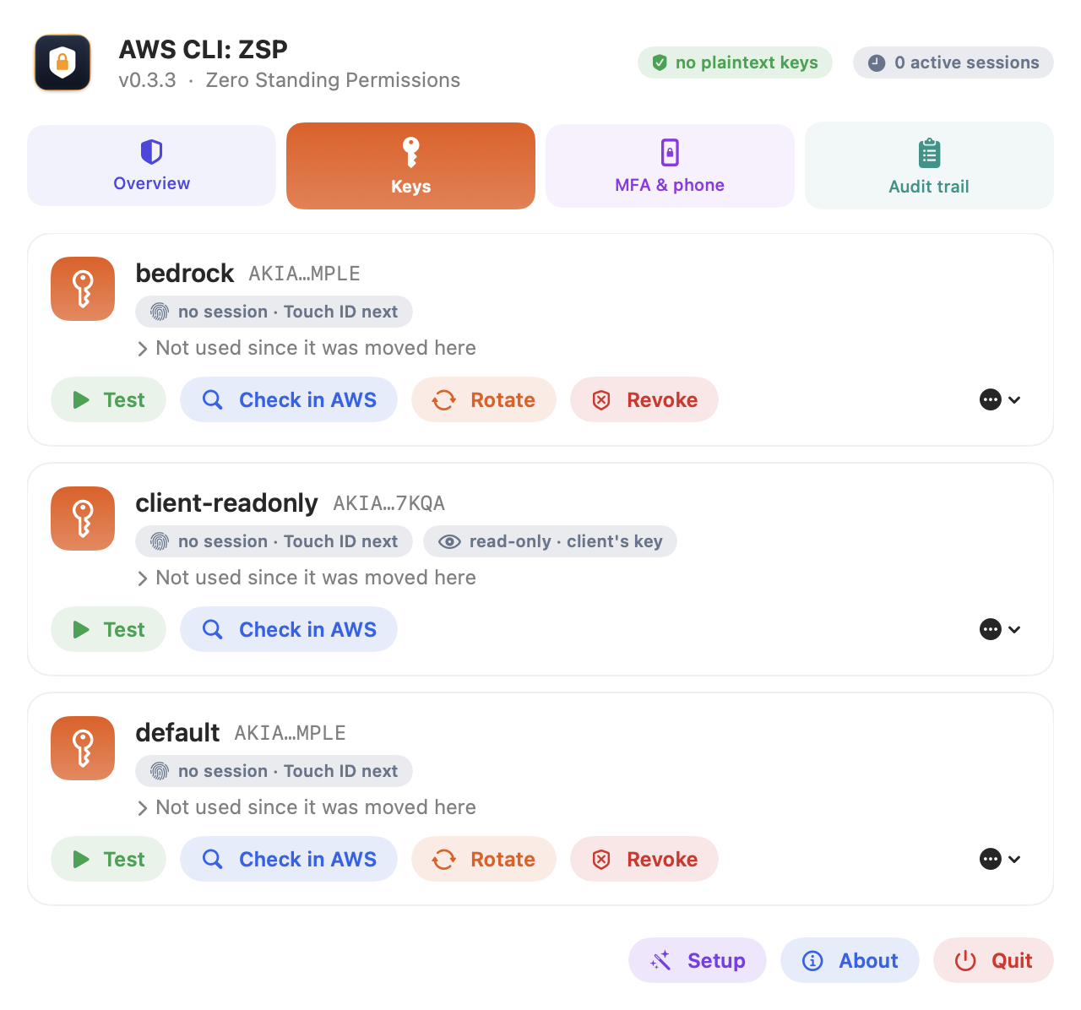Click the AWS CLI ZSP shield-lock app icon
Screen dimensions: 1081x1010
[62, 62]
